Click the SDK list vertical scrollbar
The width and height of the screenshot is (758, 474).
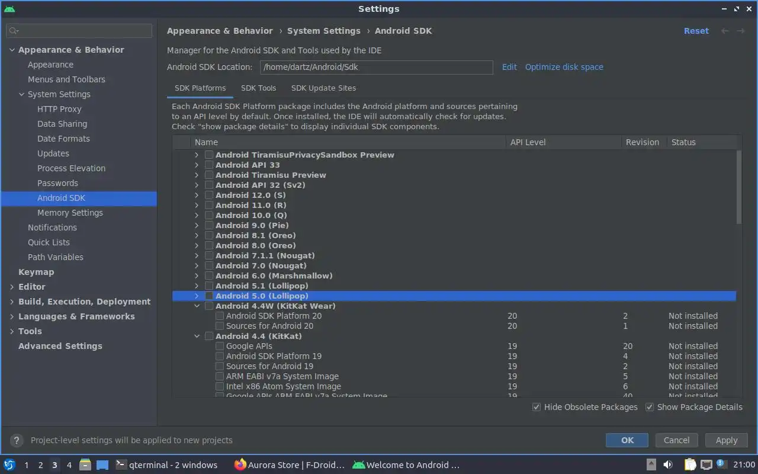tap(738, 187)
